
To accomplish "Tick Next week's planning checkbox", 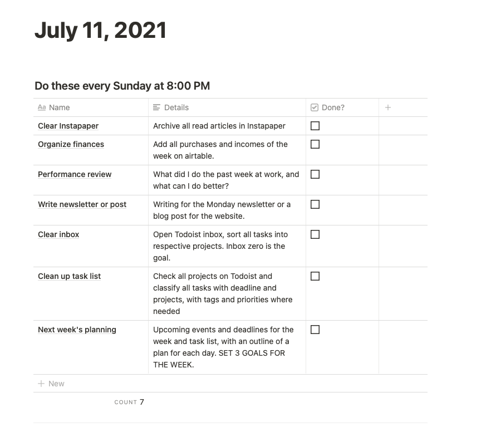I will click(315, 330).
